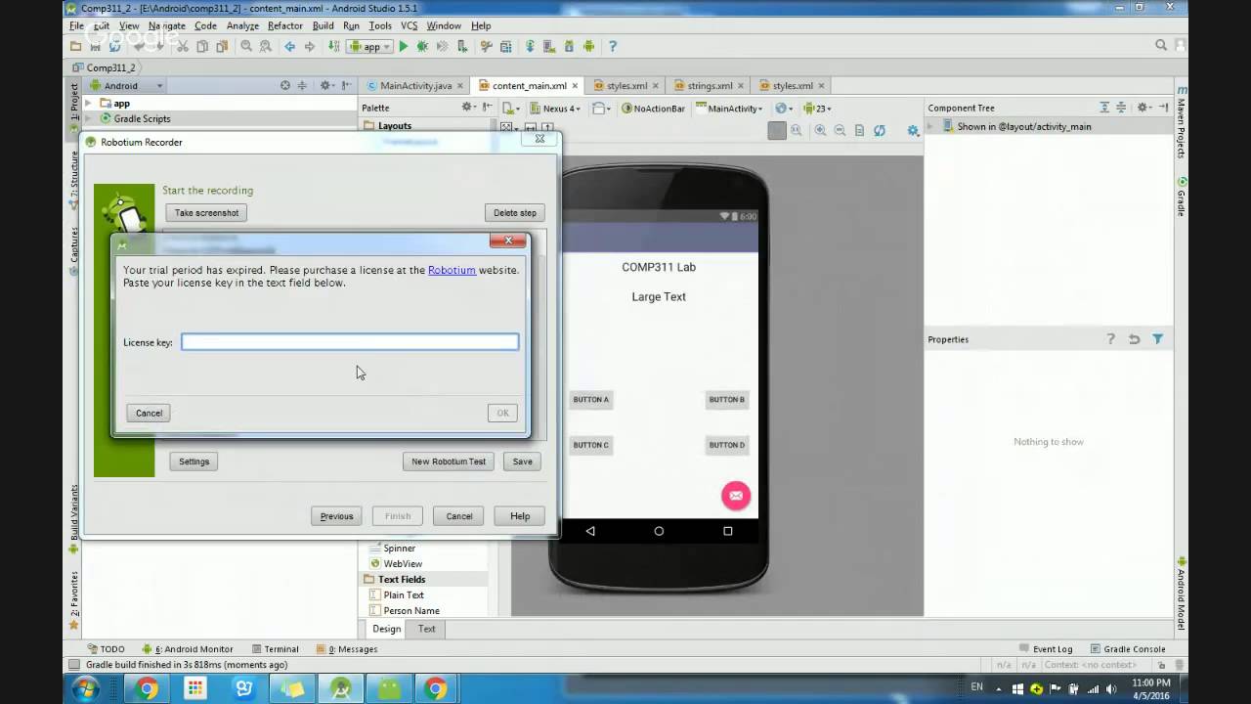Undo changes in Properties panel

(1134, 339)
